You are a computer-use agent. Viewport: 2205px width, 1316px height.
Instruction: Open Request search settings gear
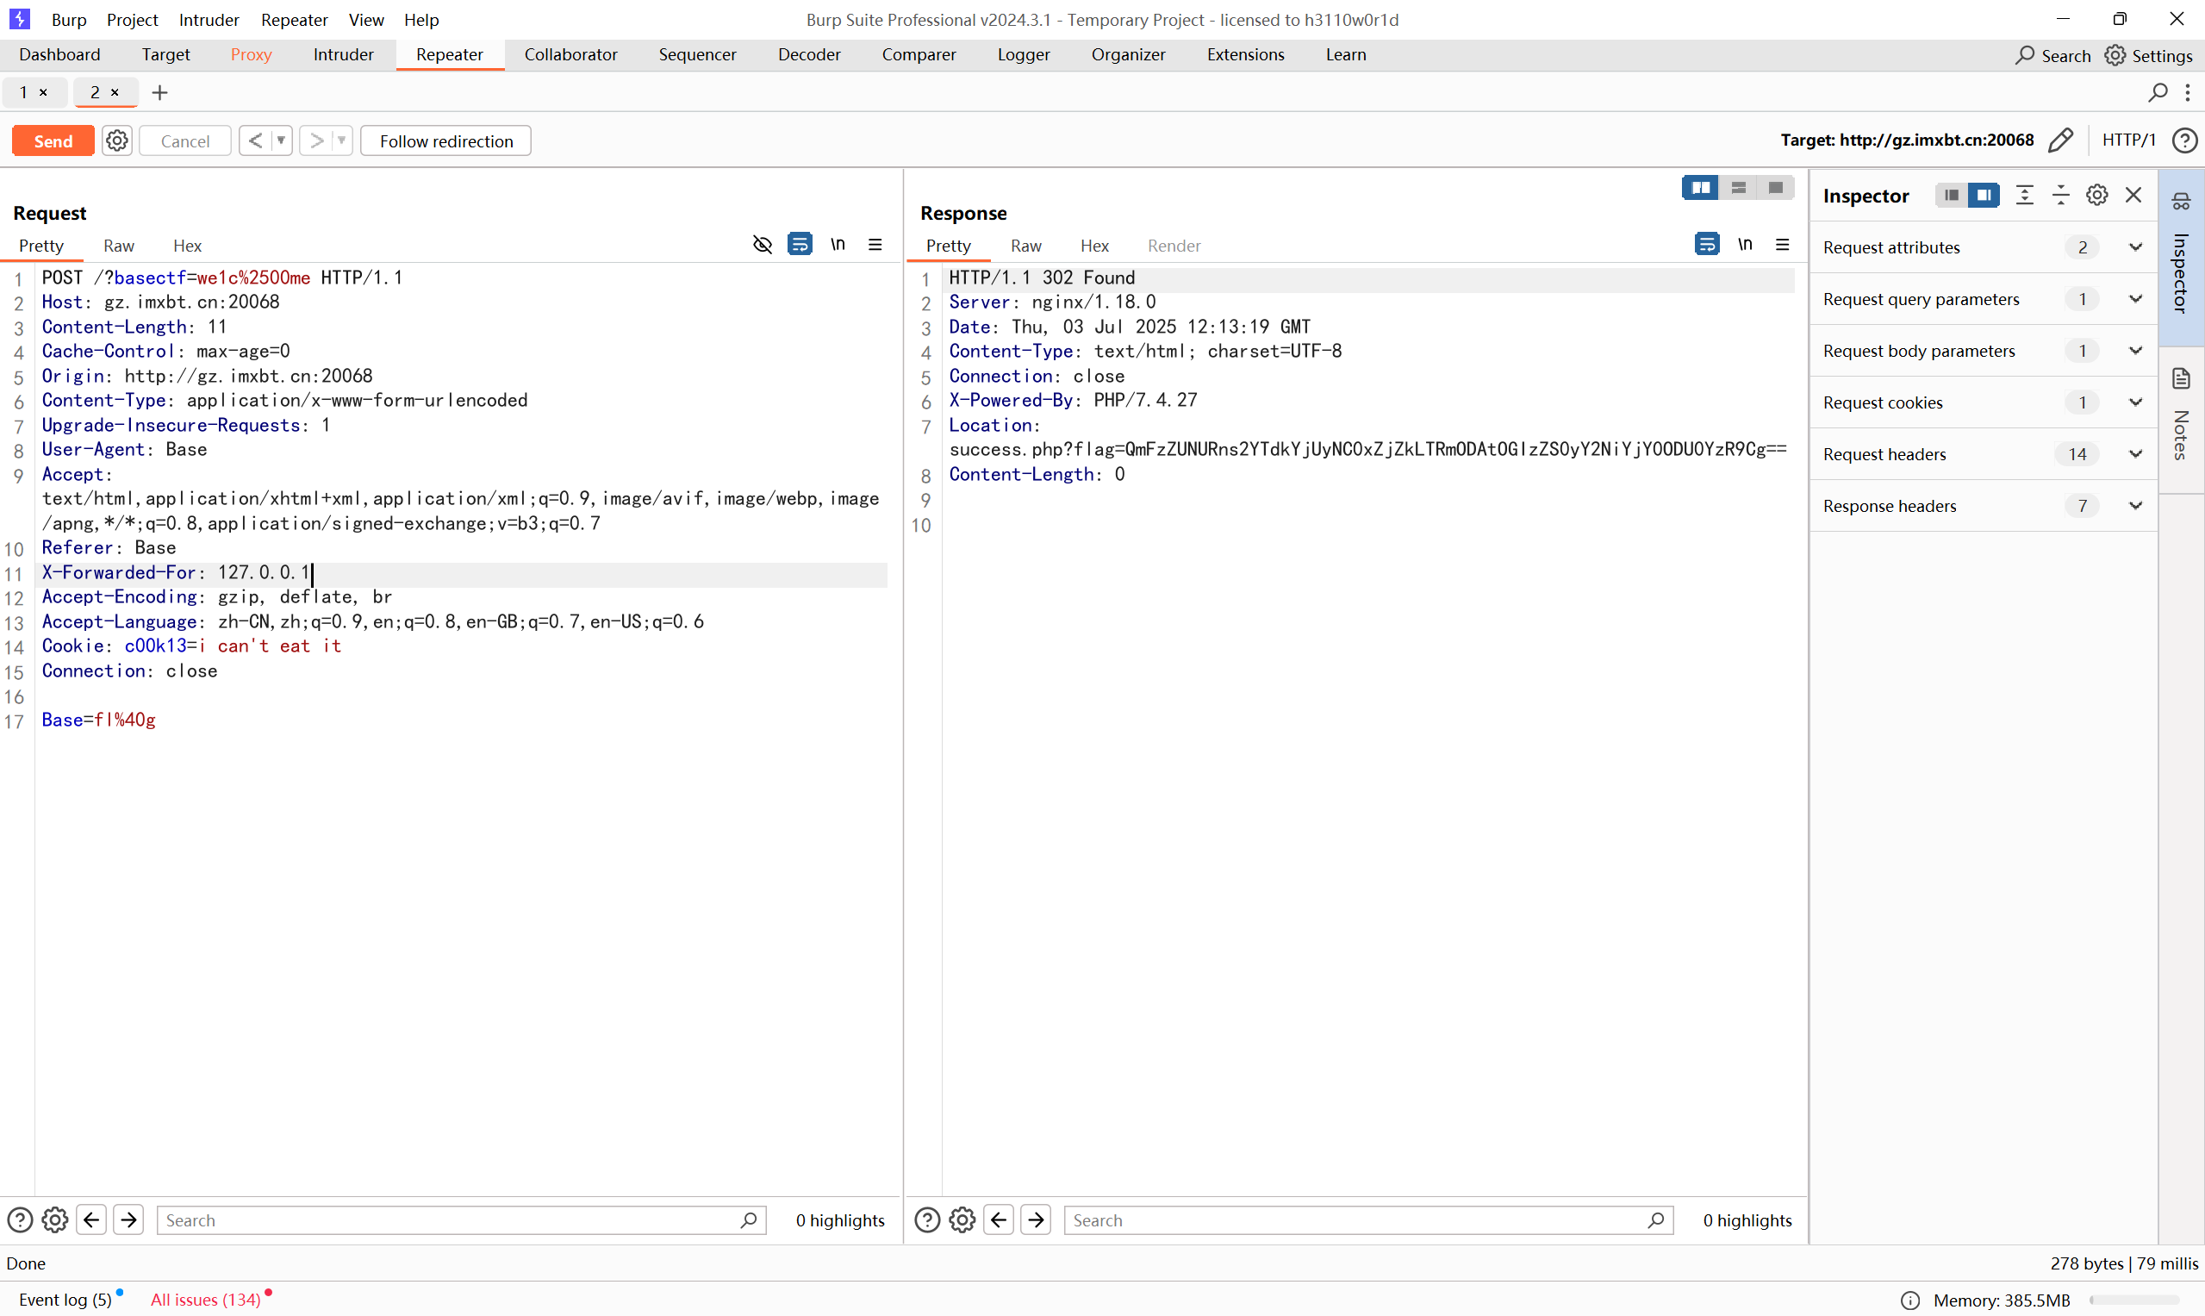(x=55, y=1220)
